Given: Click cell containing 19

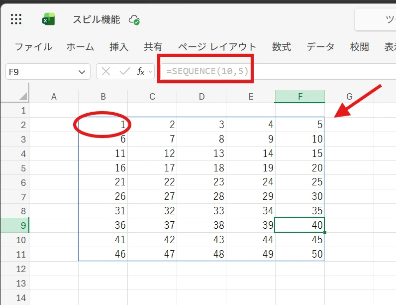Looking at the screenshot, I should 251,168.
